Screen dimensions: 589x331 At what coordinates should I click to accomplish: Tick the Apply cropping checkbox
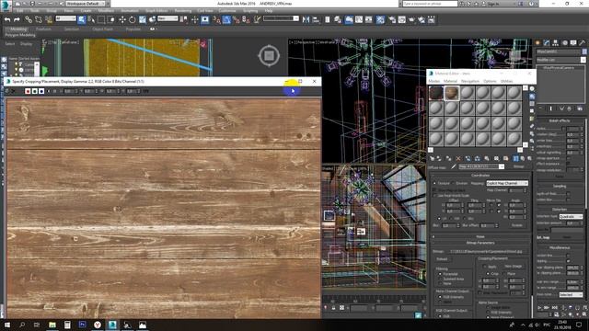click(485, 267)
